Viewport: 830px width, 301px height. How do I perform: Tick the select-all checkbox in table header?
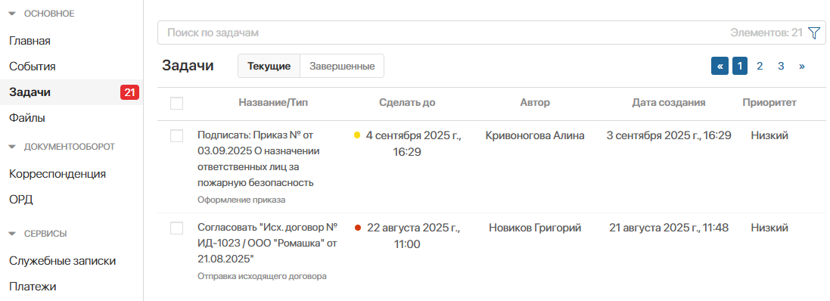[x=177, y=103]
